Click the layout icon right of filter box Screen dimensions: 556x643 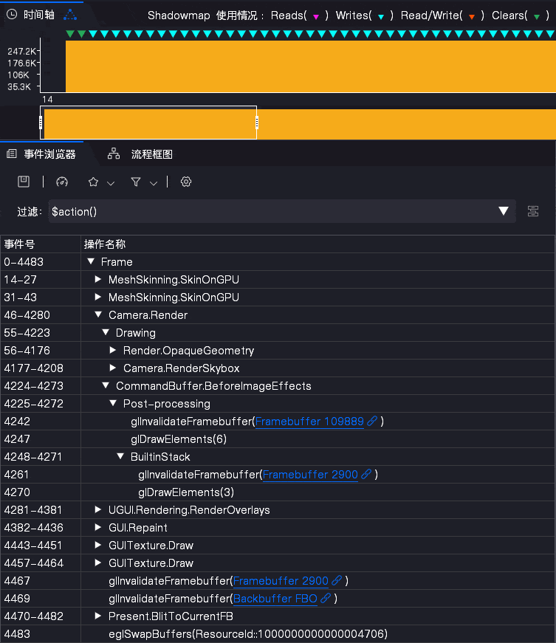click(x=533, y=211)
